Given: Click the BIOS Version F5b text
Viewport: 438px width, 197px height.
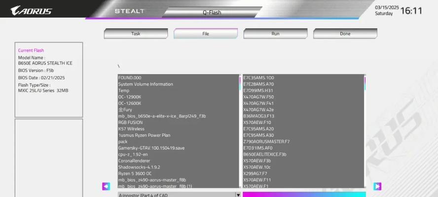Looking at the screenshot, I should coord(36,70).
